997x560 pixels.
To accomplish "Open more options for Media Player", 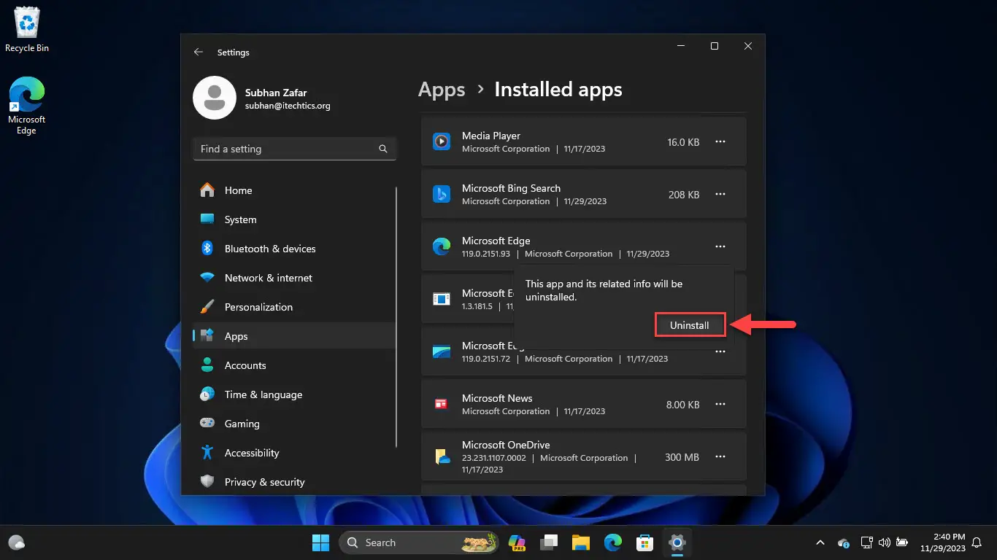I will click(x=720, y=142).
